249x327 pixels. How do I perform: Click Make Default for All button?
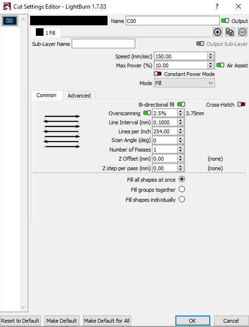107,320
